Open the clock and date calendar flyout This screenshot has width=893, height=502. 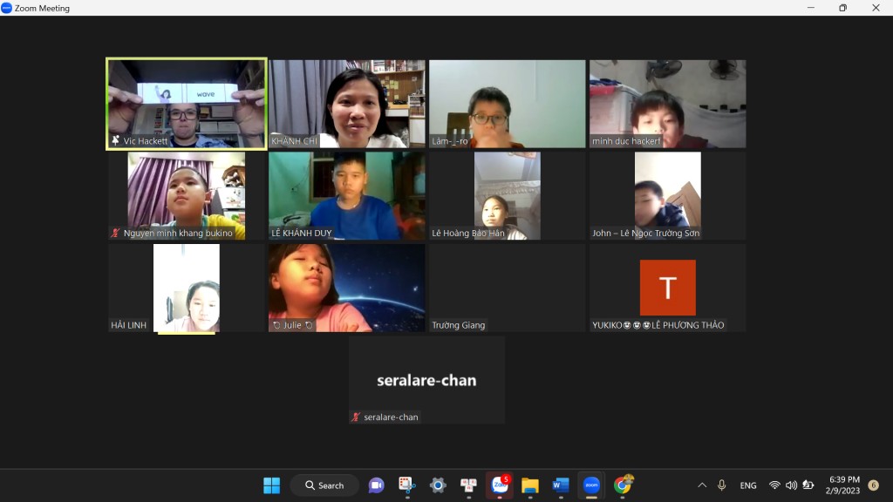click(x=844, y=485)
